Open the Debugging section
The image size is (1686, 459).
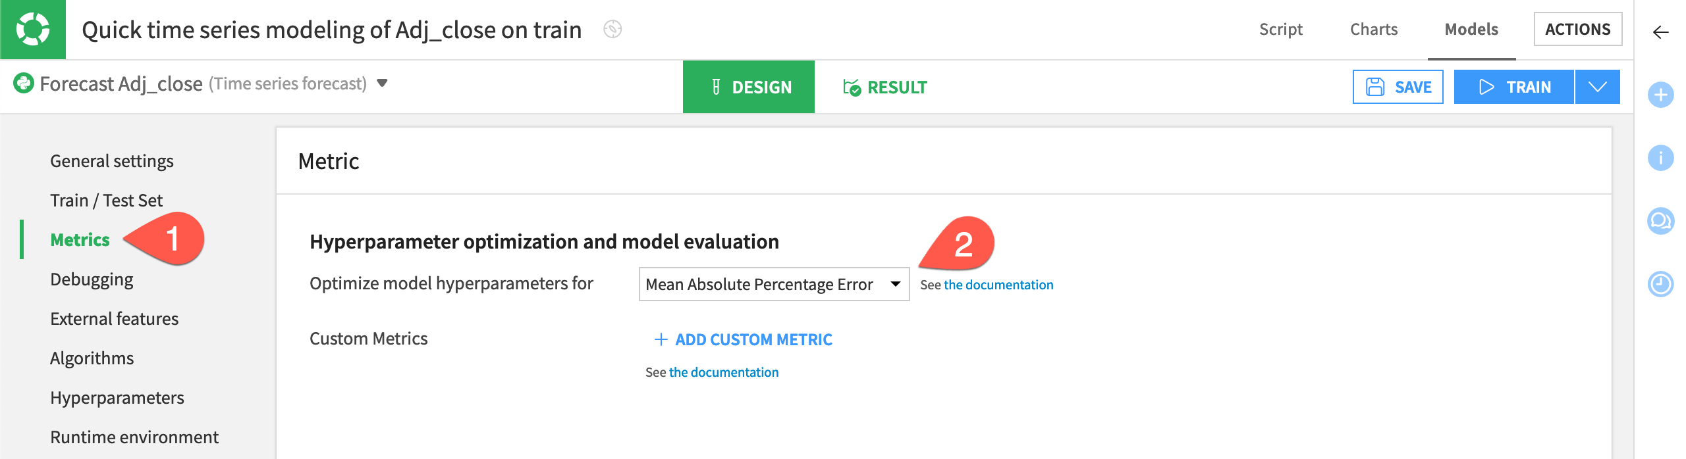[92, 279]
